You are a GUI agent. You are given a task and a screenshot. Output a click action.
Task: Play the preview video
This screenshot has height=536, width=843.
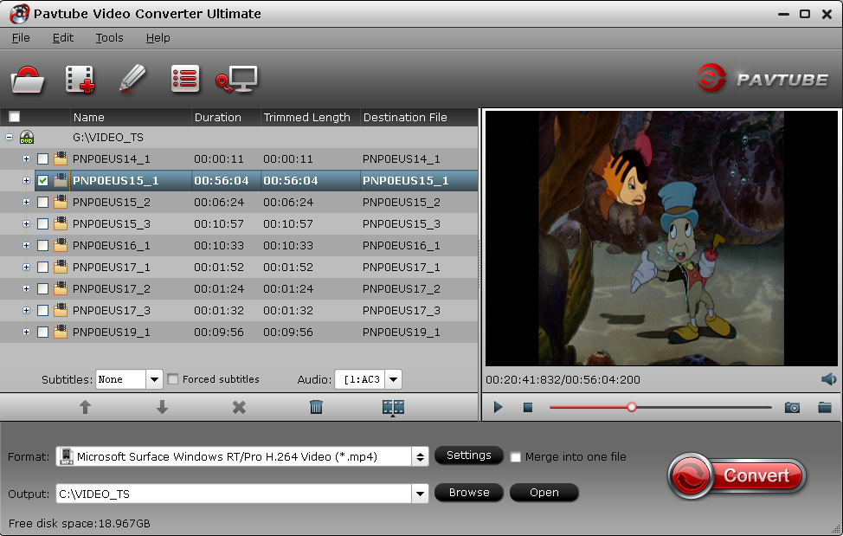pos(498,407)
